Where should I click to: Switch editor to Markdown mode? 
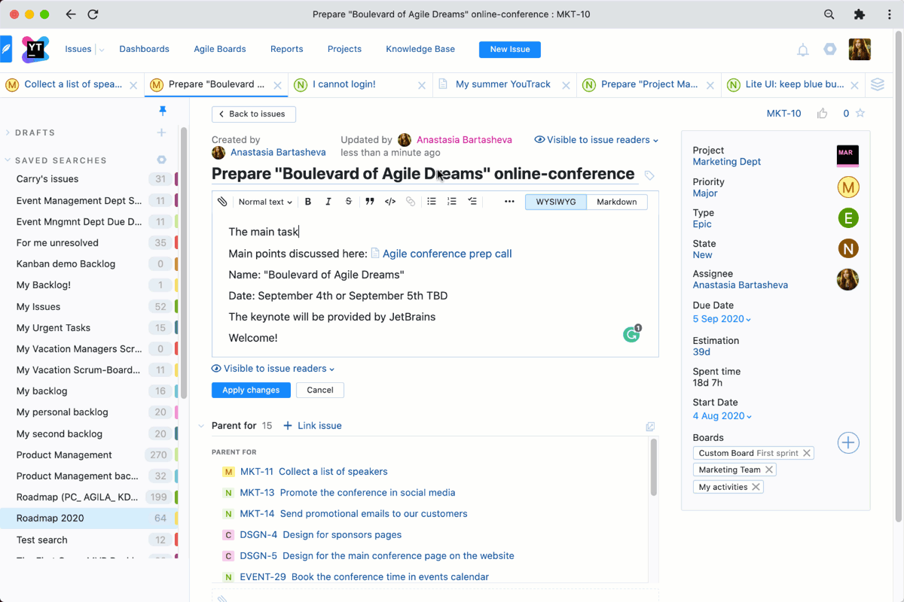click(x=617, y=202)
